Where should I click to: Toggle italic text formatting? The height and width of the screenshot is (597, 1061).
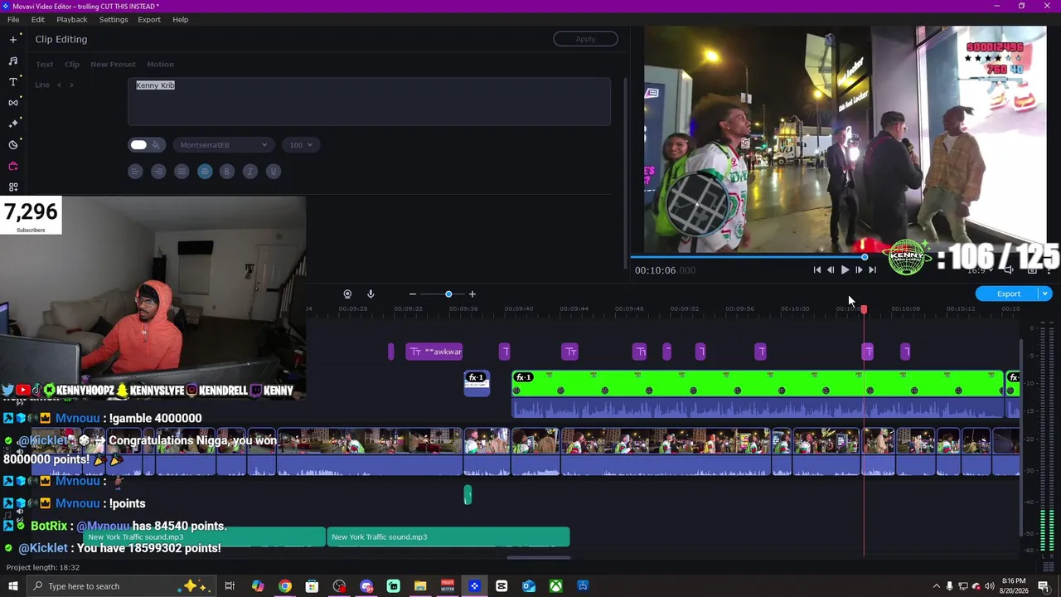[250, 171]
